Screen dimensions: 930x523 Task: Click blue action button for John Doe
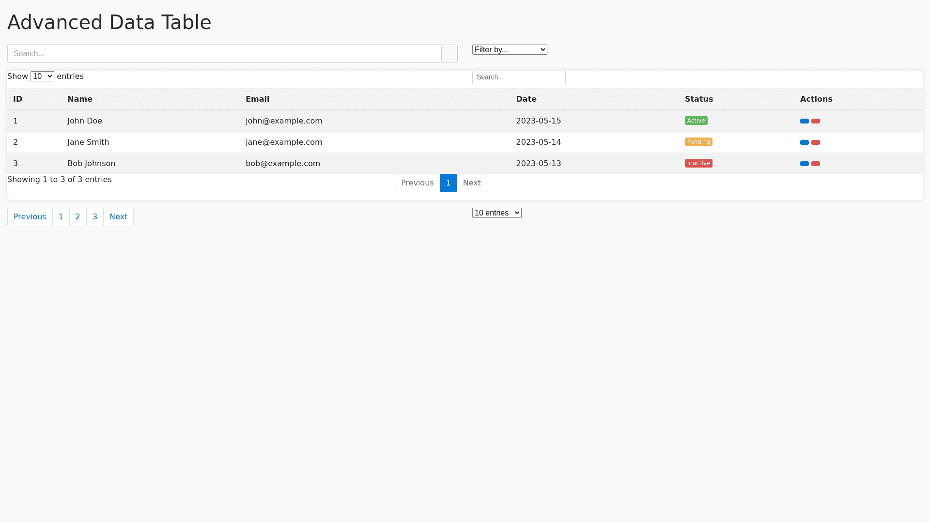(804, 121)
